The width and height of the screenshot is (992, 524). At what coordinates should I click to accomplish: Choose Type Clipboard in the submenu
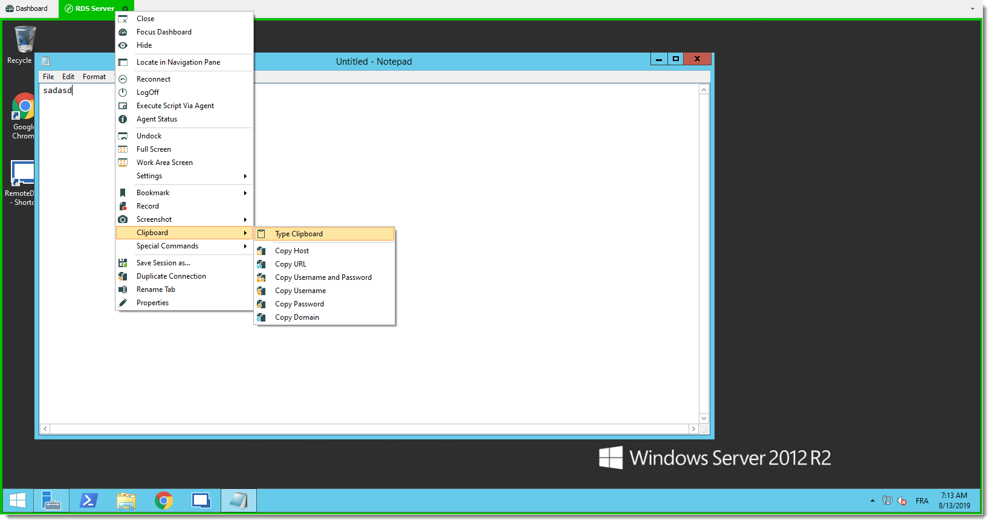[x=325, y=234]
